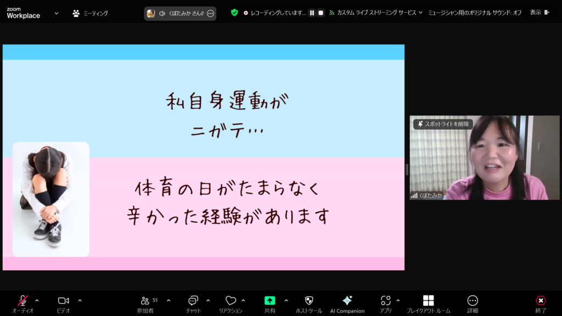This screenshot has height=316, width=562.
Task: Select the ミーティング tab in the top bar
Action: tap(91, 13)
